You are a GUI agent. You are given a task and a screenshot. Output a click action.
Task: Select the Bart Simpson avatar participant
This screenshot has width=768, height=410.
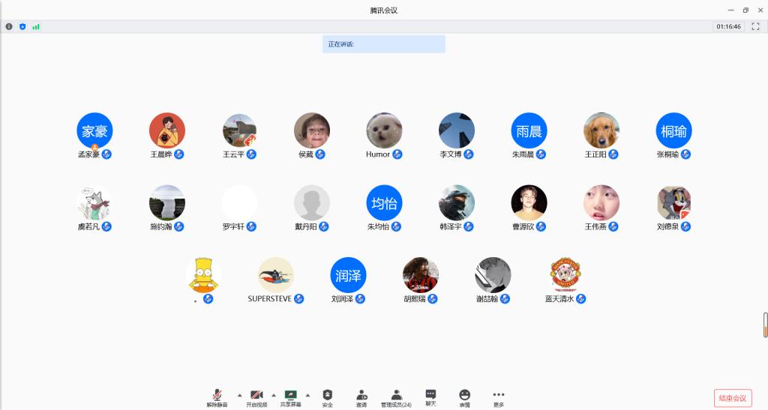click(x=203, y=275)
